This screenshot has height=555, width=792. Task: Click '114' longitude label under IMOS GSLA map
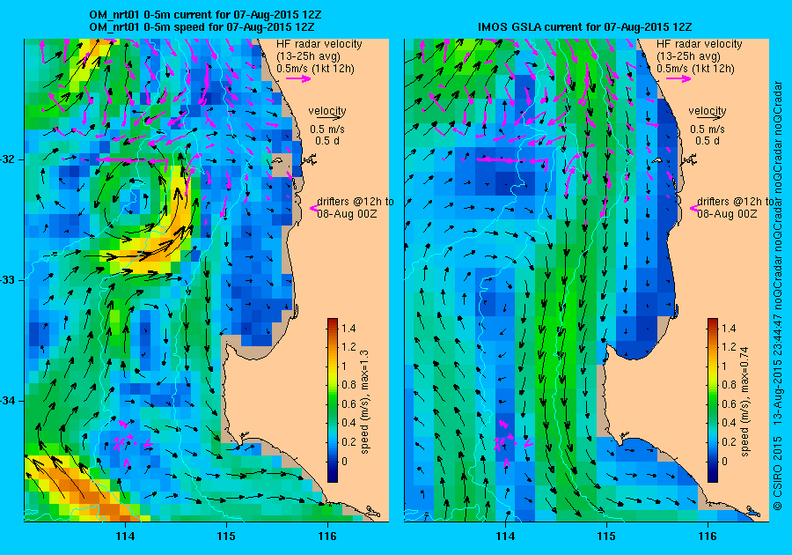point(506,536)
